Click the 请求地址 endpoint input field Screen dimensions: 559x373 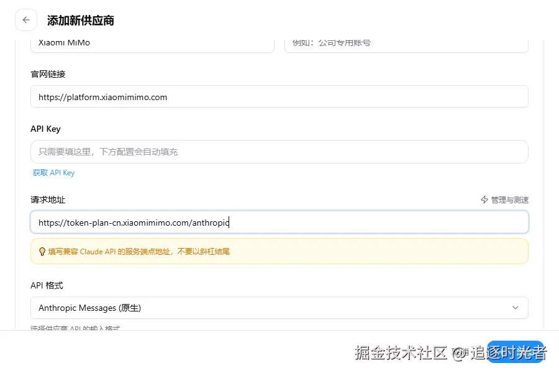[x=279, y=223]
